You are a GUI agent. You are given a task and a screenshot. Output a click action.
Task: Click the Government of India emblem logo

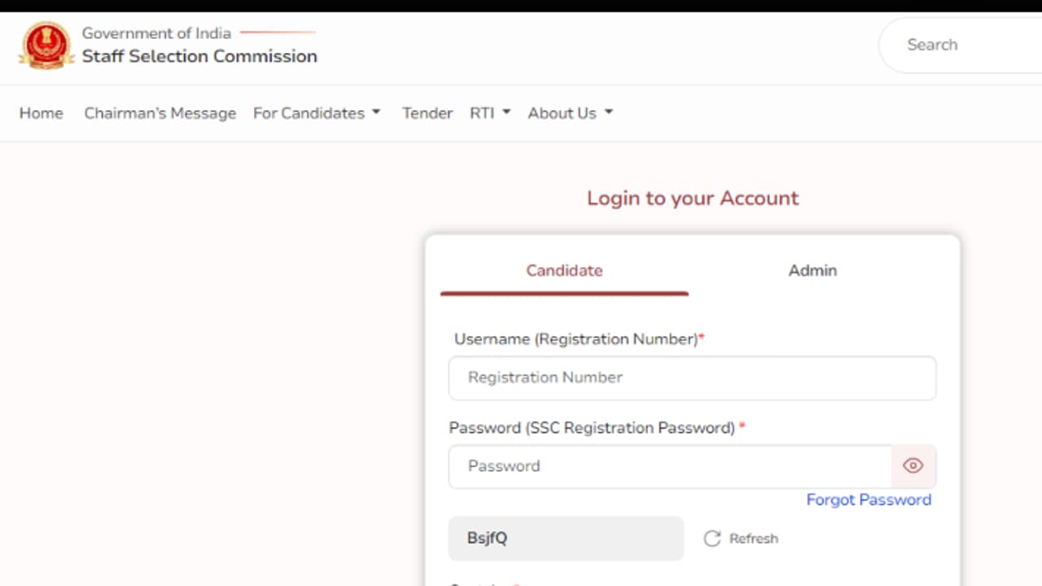[46, 46]
